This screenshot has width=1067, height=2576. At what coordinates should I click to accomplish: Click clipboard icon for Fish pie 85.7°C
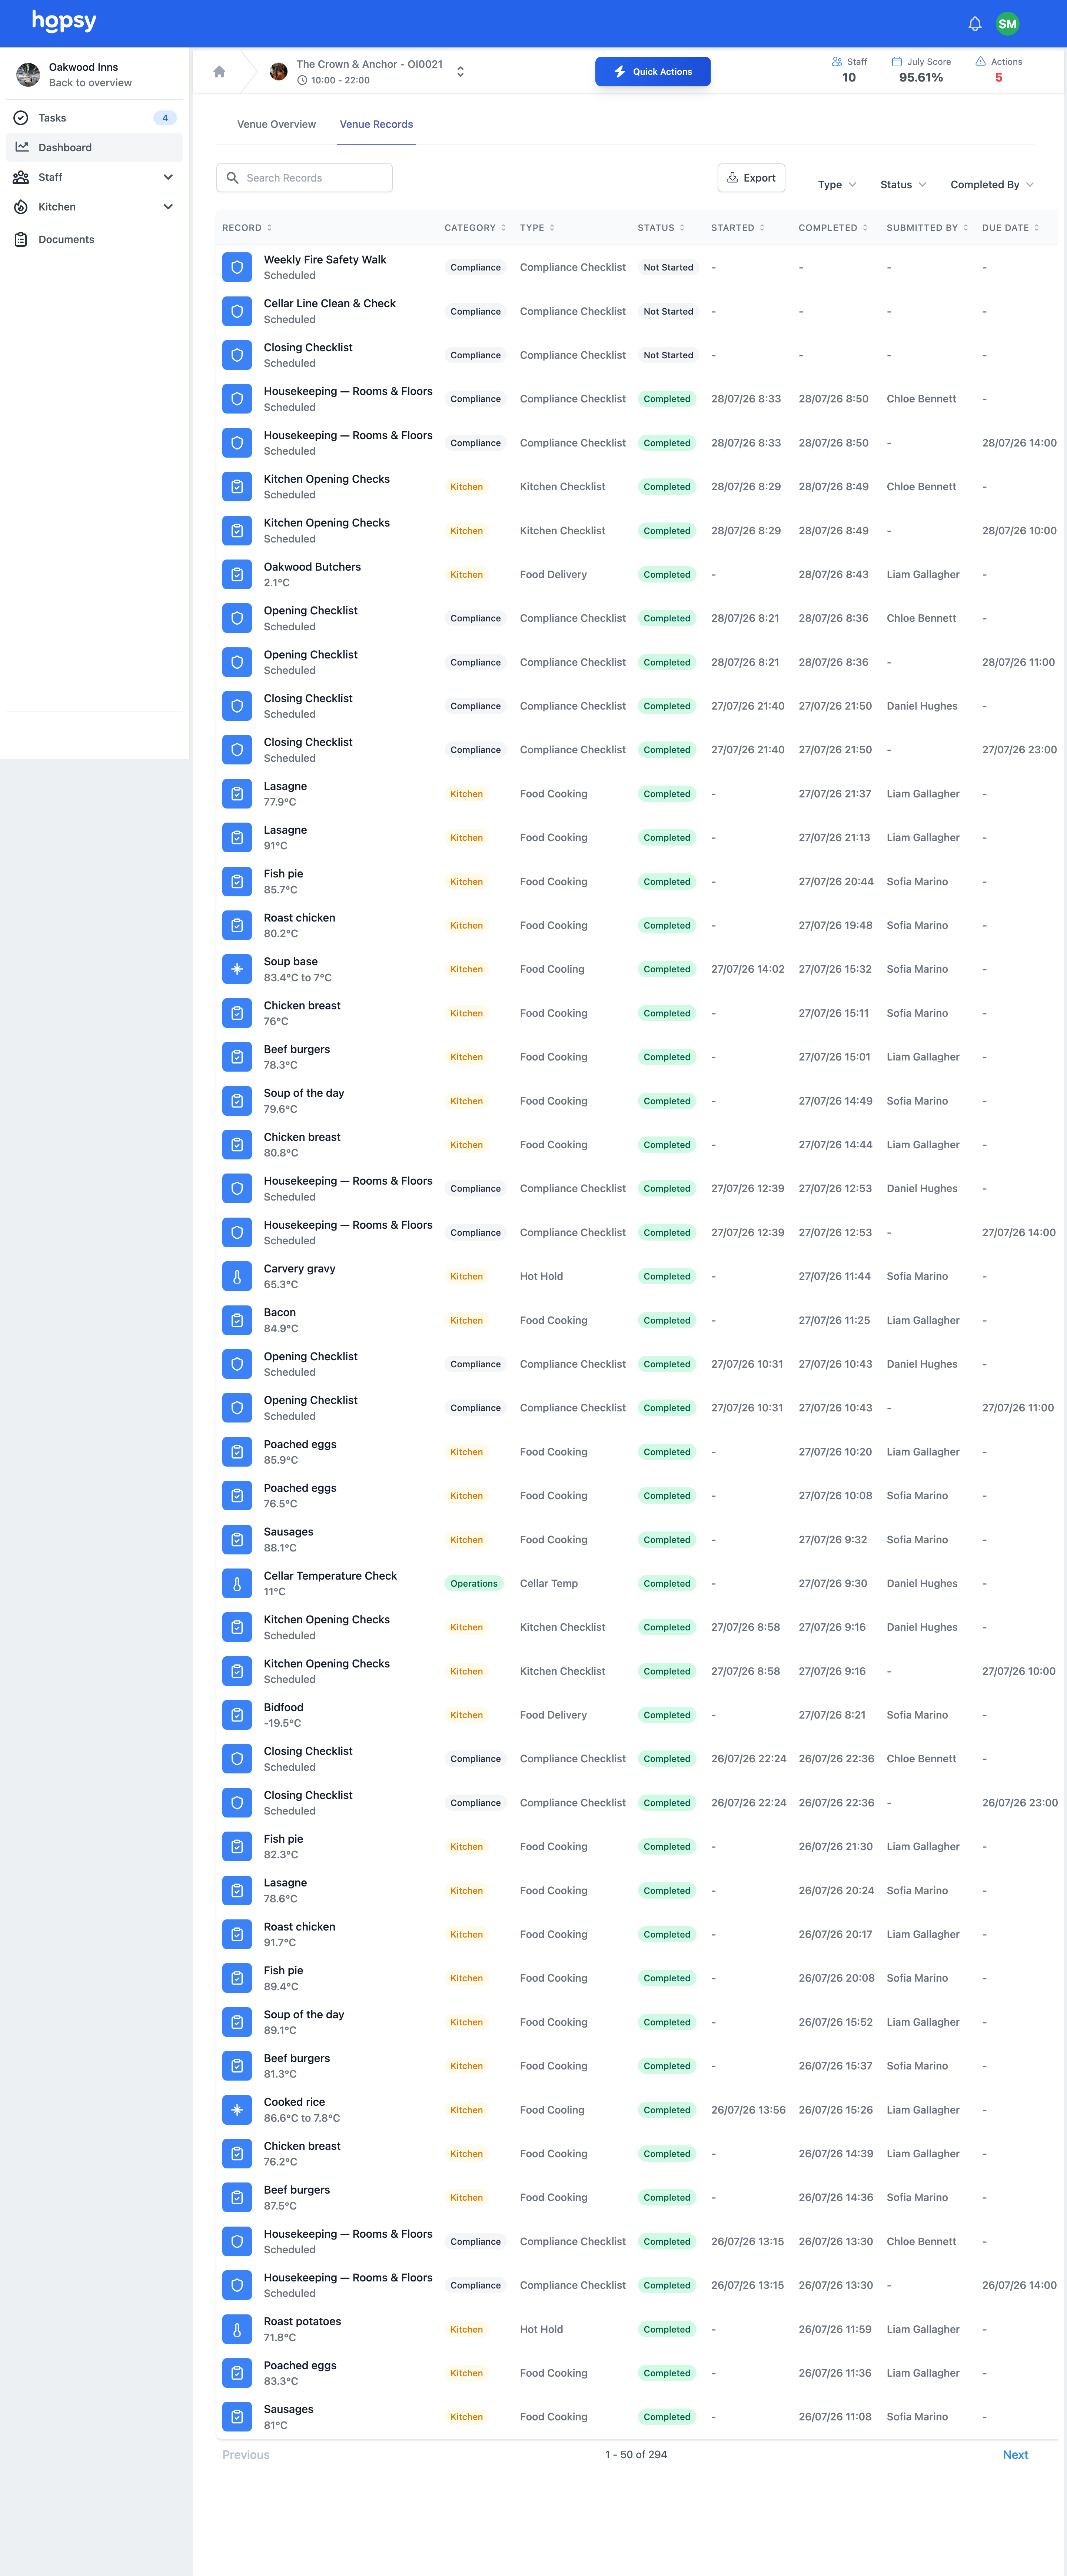tap(237, 882)
